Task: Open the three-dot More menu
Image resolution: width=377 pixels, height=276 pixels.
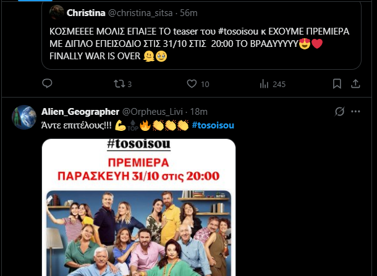Action: pyautogui.click(x=355, y=112)
